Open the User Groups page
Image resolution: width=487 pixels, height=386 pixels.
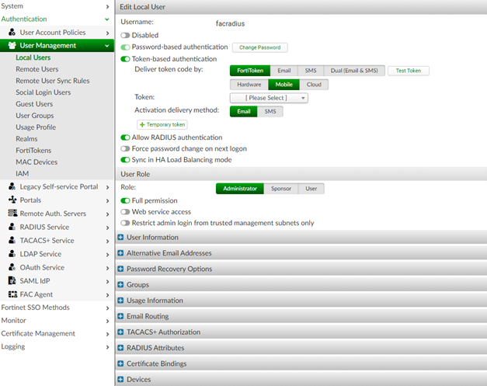tap(35, 116)
